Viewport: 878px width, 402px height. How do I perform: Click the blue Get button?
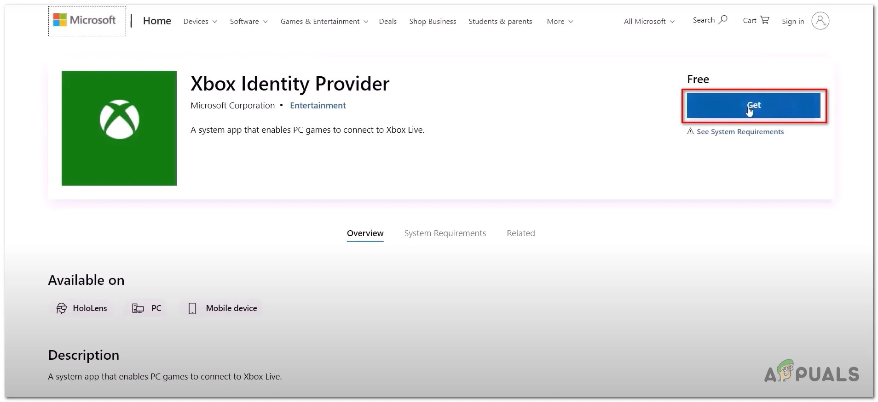click(753, 105)
